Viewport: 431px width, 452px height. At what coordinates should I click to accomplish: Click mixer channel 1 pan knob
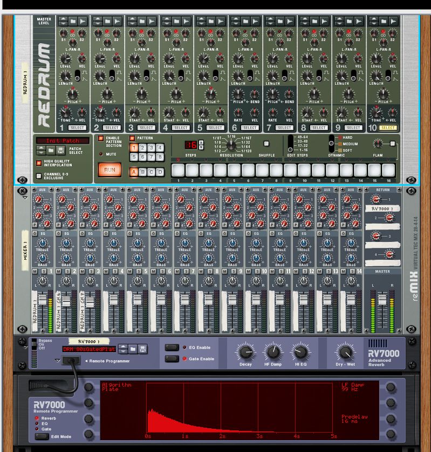point(43,281)
